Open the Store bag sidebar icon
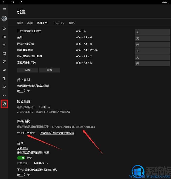171x179 pixels. point(4,79)
